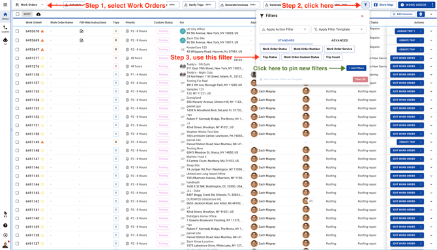Expand row chevron for order 6493669
This screenshot has height=250, width=437.
point(431,40)
